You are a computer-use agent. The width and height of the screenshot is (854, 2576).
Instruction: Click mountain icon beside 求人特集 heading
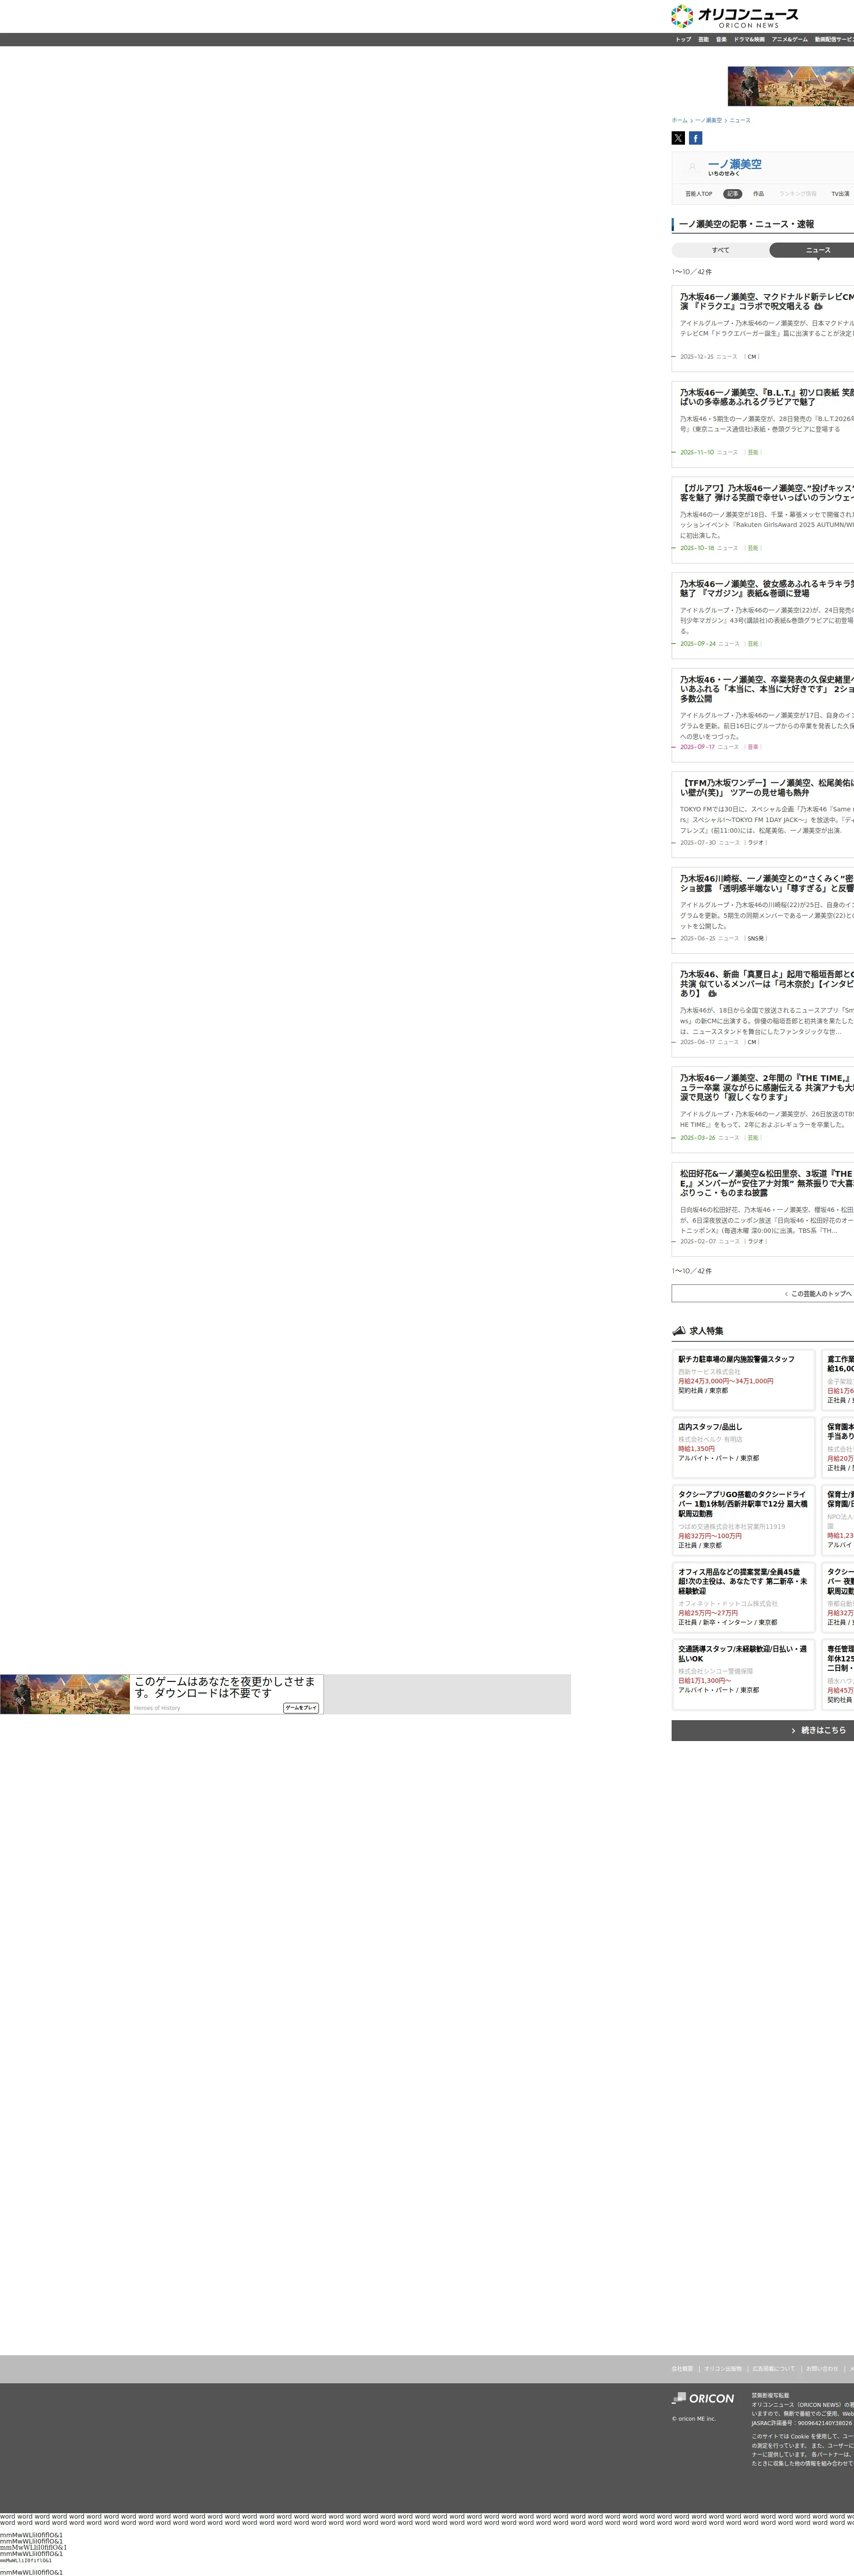point(679,1331)
